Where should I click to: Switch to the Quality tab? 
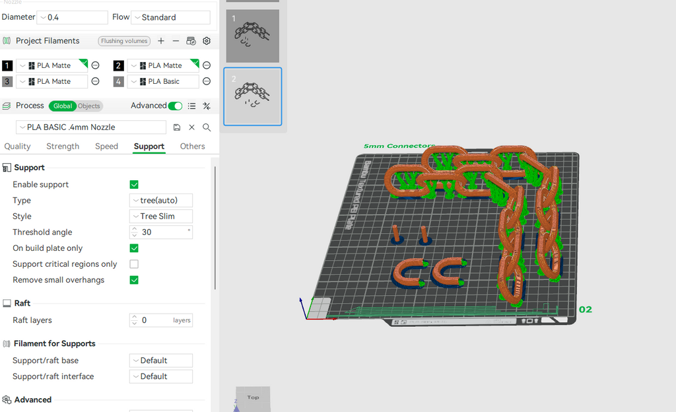point(17,147)
